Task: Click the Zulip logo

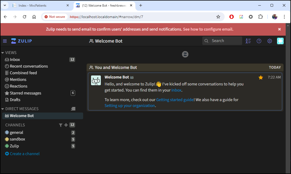Action: click(x=21, y=41)
